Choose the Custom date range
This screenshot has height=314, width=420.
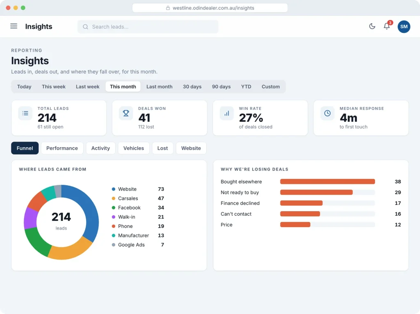tap(271, 87)
